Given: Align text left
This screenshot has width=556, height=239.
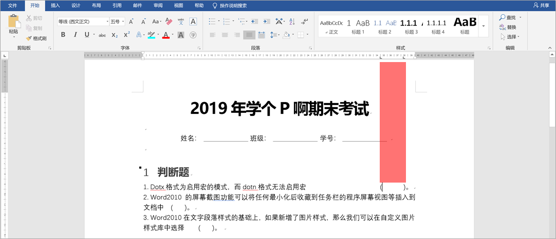Looking at the screenshot, I should click(212, 35).
